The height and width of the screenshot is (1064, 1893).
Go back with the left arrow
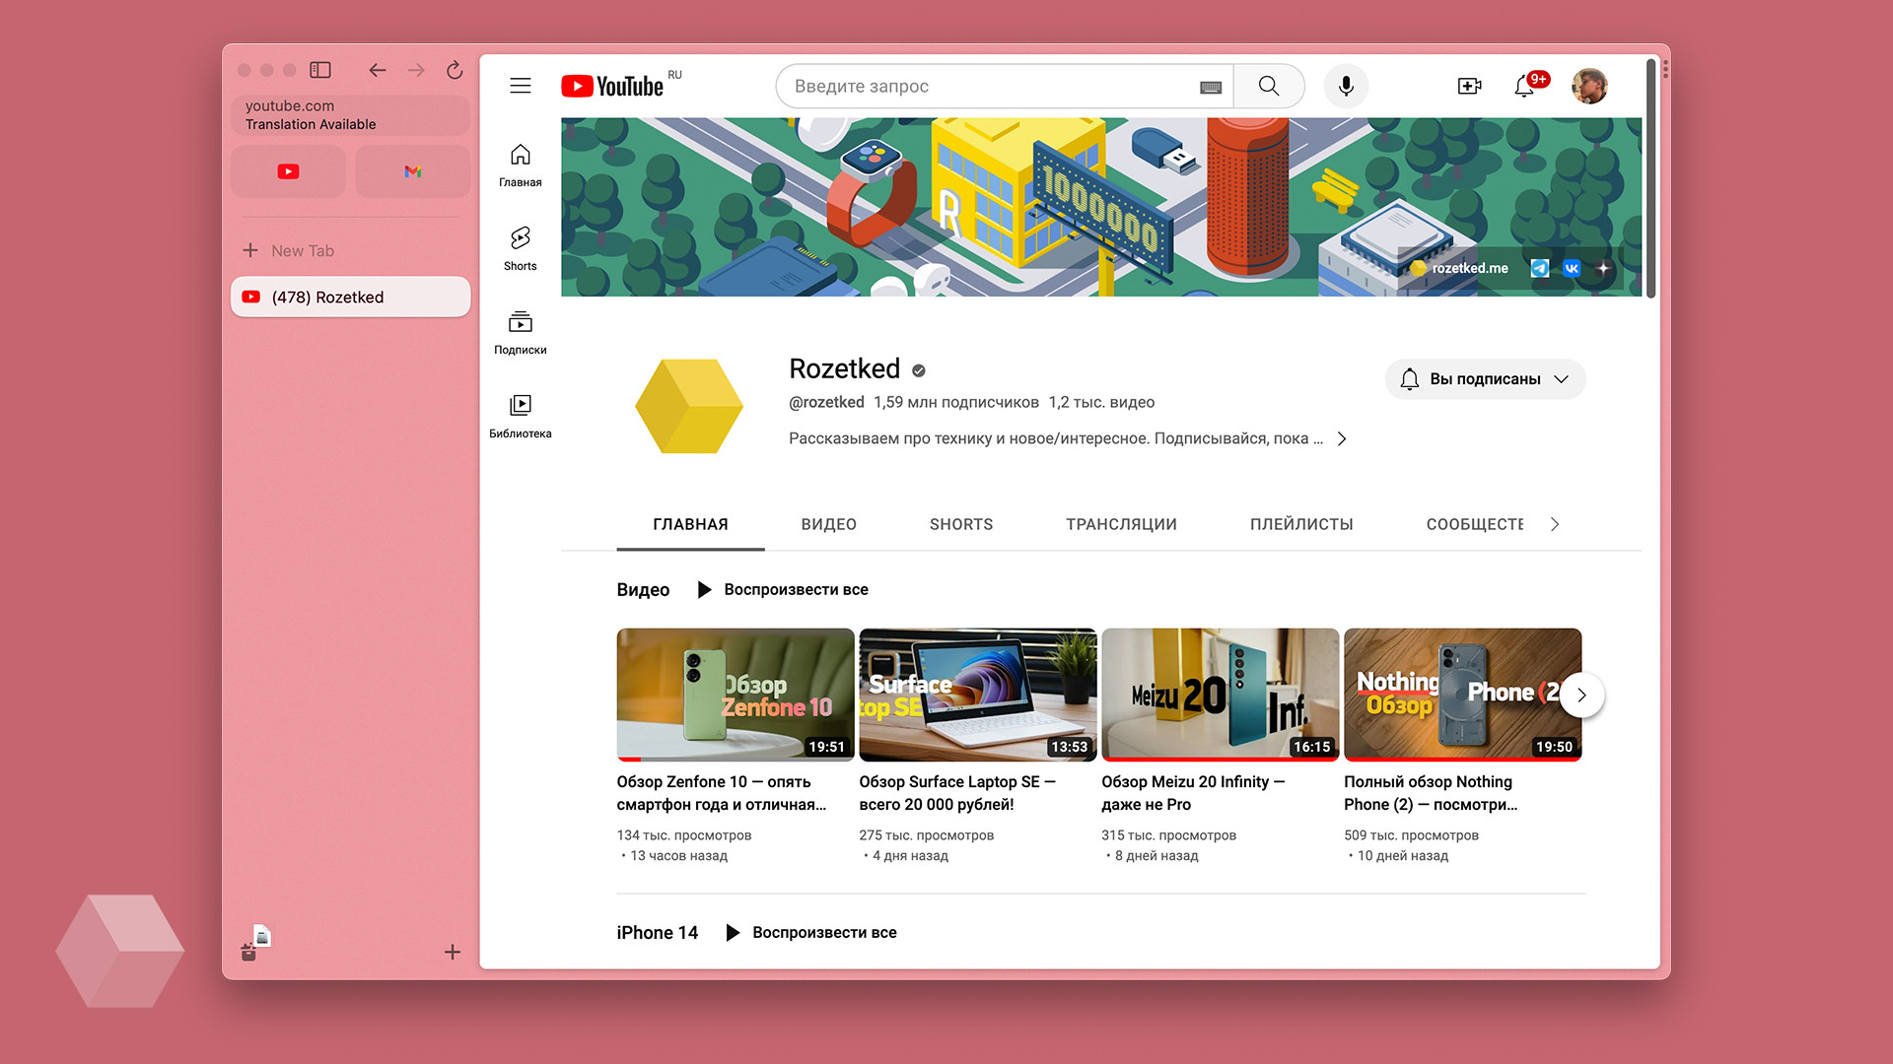click(x=377, y=70)
